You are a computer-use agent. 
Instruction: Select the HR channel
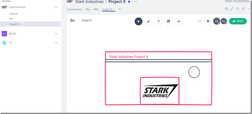tap(11, 19)
